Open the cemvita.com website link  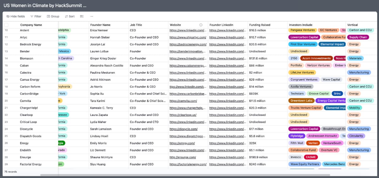[183, 101]
